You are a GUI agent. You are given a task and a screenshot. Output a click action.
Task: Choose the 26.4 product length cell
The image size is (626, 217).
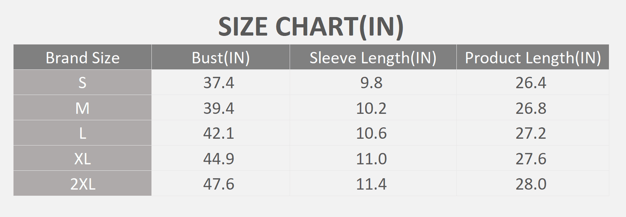coord(532,82)
